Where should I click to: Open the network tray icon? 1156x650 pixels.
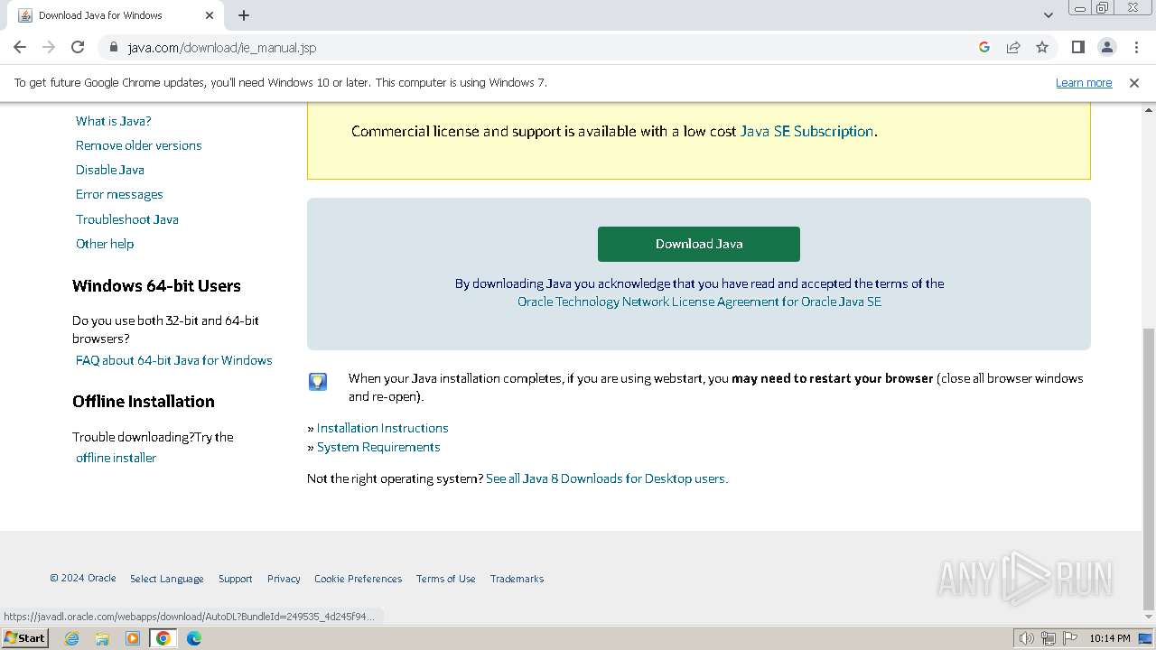click(x=1049, y=638)
